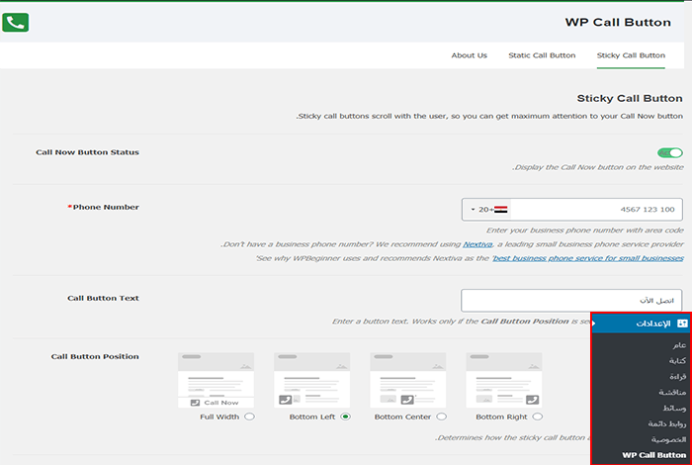Click the Egypt flag country icon

(x=500, y=210)
